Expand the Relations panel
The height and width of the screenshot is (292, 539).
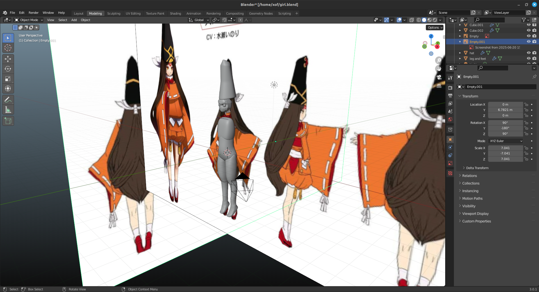point(469,176)
